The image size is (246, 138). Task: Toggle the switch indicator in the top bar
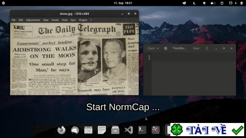pyautogui.click(x=213, y=3)
